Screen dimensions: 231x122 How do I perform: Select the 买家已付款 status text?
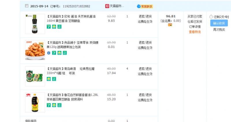coord(195,16)
